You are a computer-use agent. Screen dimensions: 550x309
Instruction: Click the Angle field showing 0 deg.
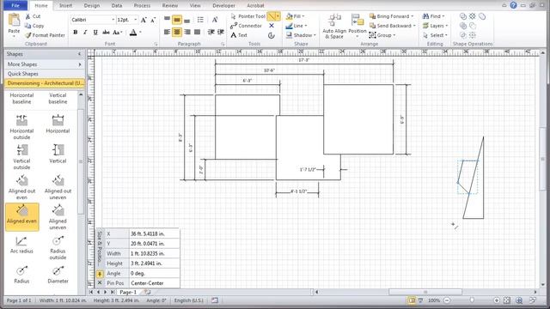pyautogui.click(x=154, y=273)
